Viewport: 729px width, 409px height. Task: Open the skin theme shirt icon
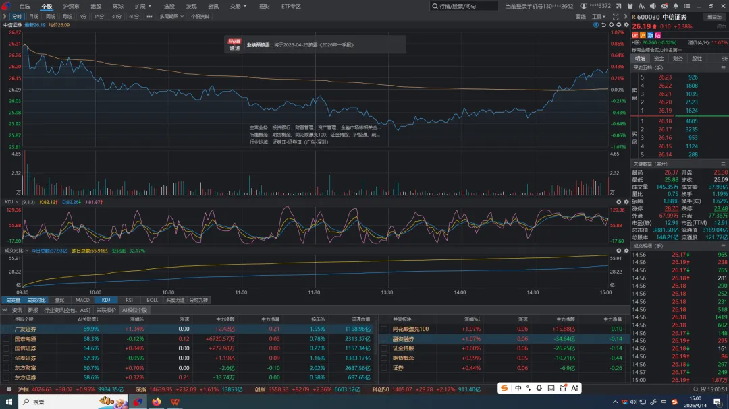(630, 7)
